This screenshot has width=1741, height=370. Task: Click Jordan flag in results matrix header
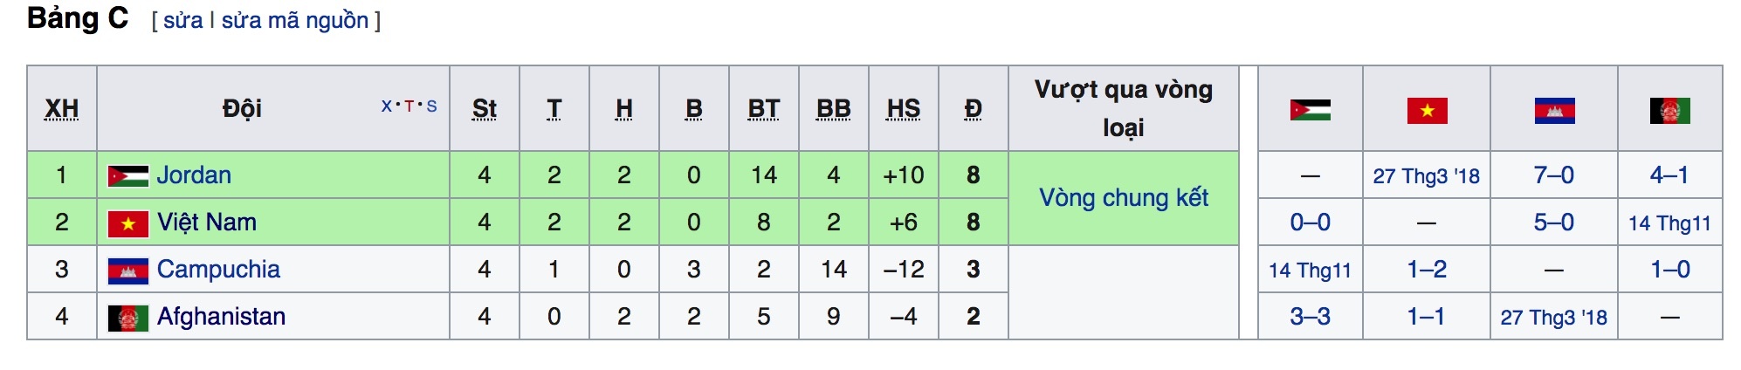point(1310,110)
